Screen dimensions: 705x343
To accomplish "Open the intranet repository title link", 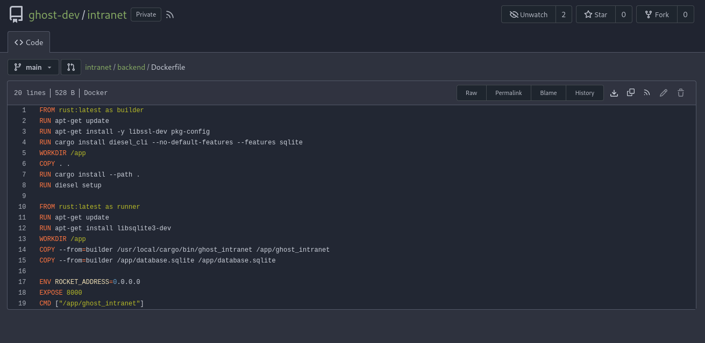I will click(107, 15).
